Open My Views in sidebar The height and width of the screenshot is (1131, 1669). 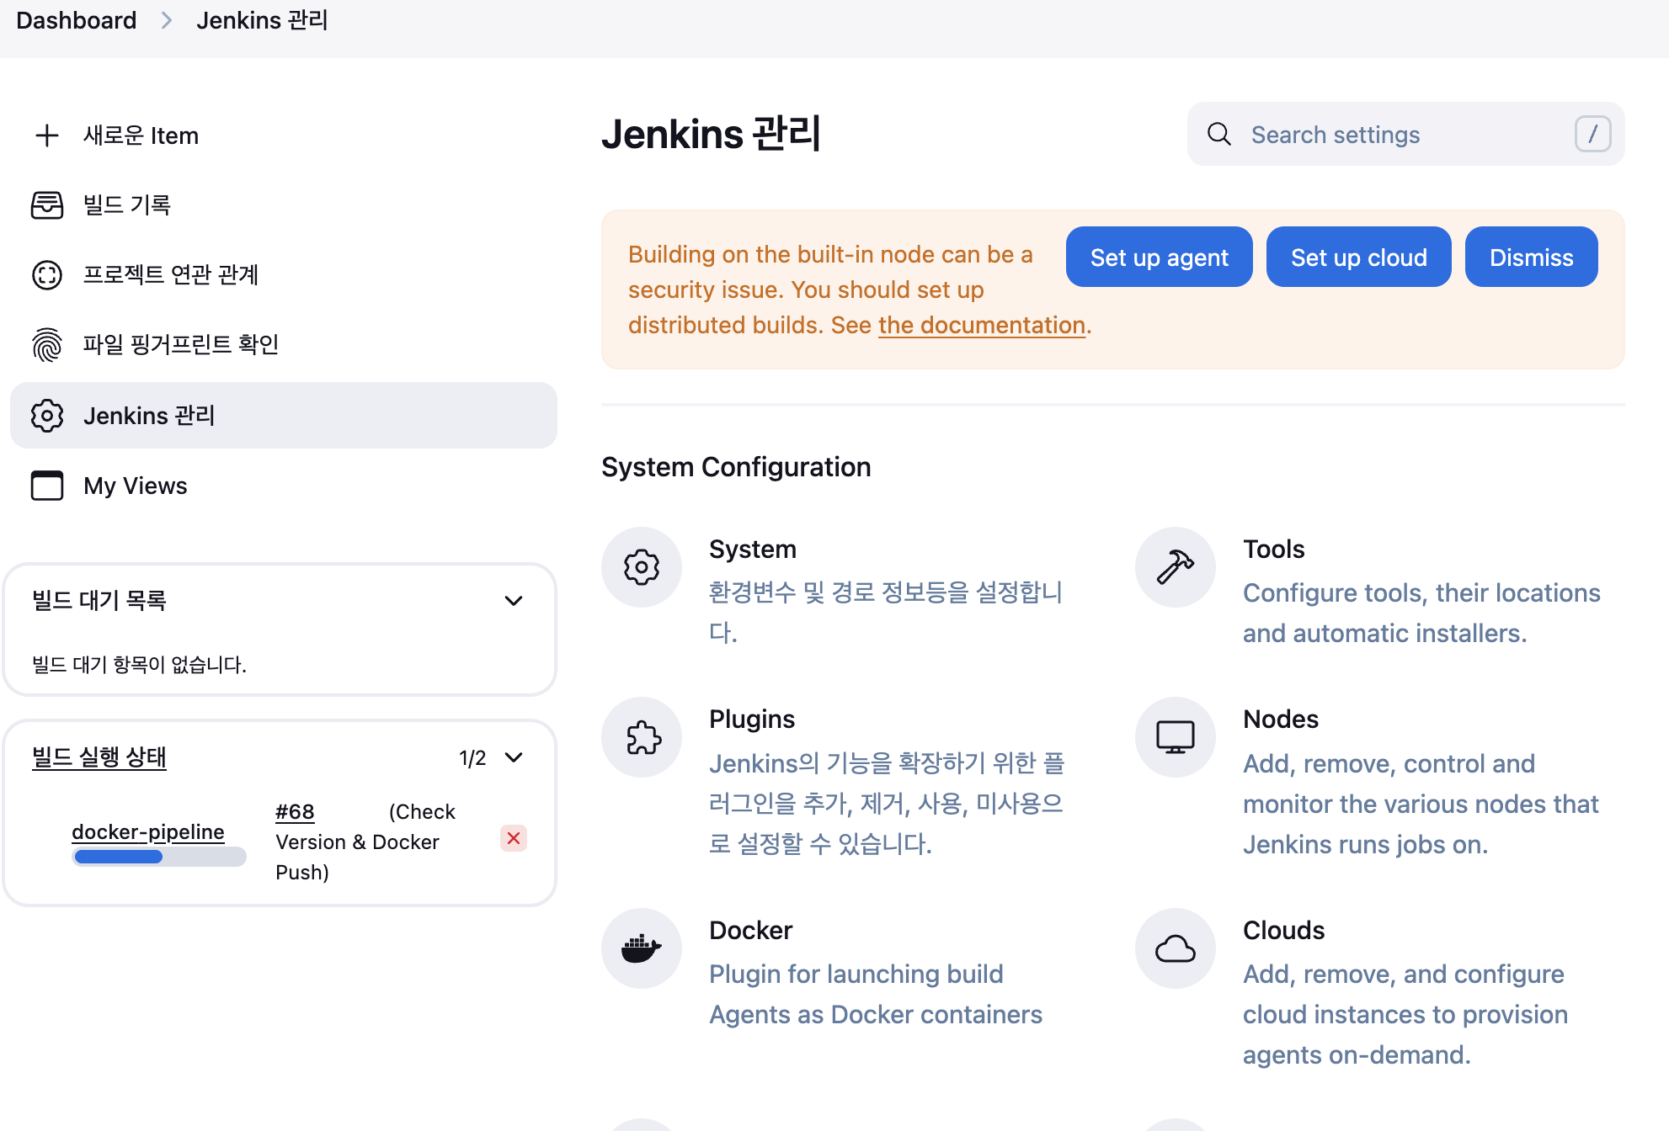coord(135,486)
